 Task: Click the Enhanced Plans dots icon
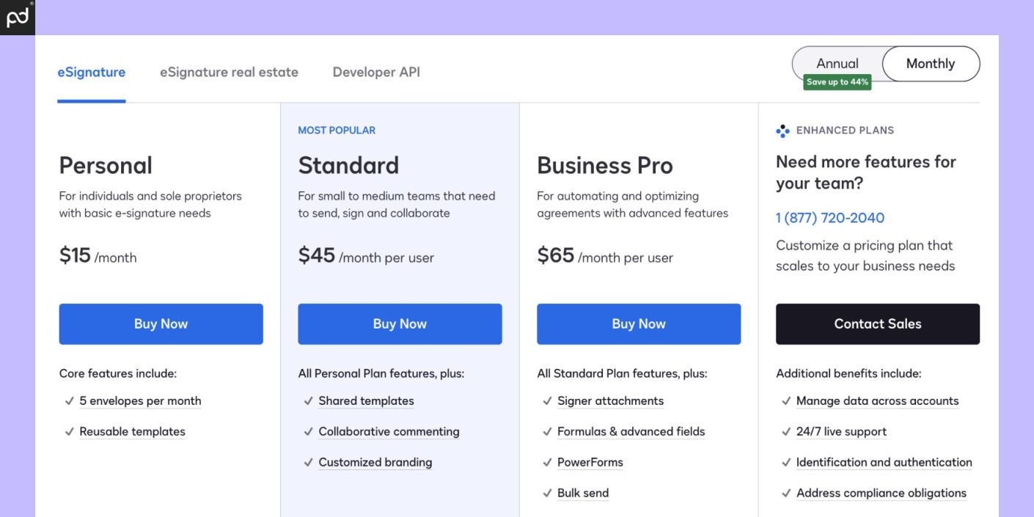782,131
